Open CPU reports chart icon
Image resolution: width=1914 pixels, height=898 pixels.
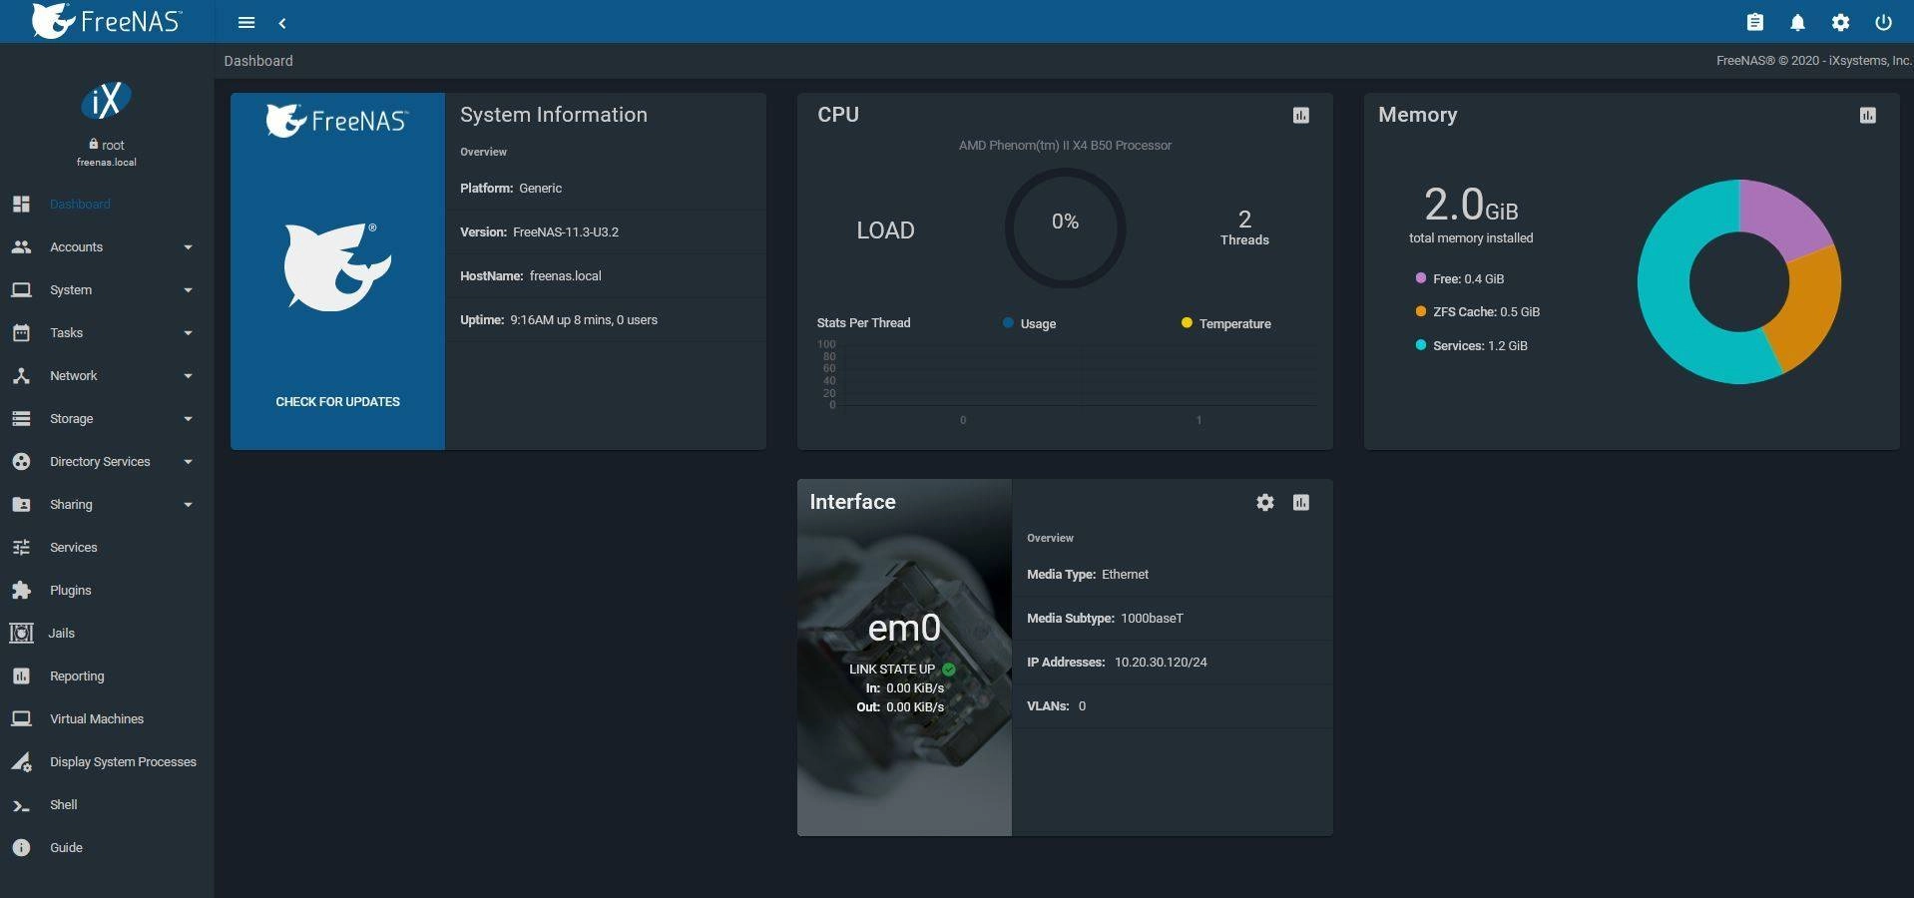click(x=1300, y=116)
